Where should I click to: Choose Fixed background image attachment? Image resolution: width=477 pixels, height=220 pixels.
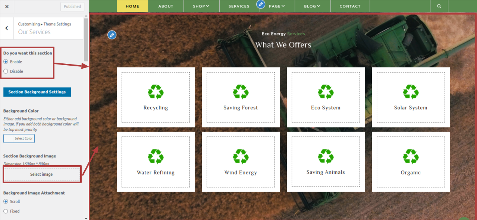tap(6, 211)
